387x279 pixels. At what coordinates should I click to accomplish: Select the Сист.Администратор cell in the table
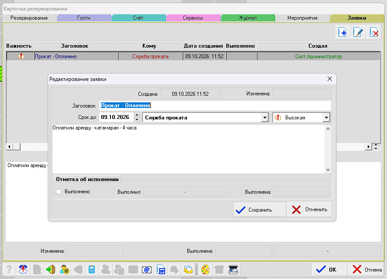(x=318, y=56)
